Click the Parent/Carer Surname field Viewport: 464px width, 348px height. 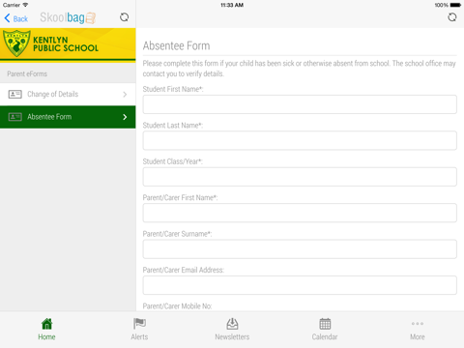pos(300,249)
